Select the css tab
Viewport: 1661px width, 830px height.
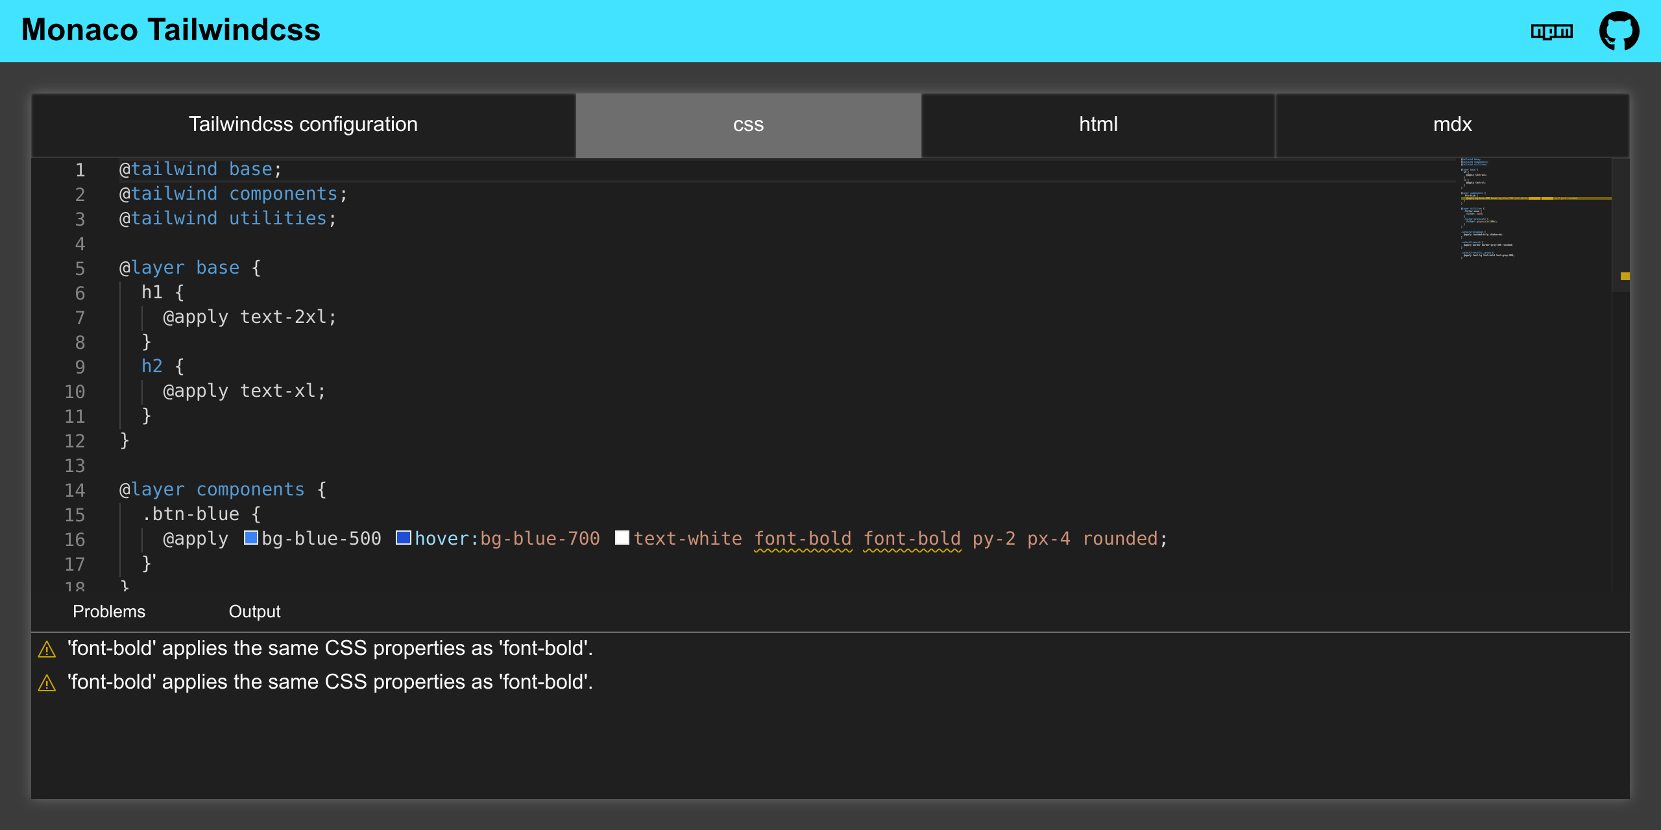pos(748,124)
